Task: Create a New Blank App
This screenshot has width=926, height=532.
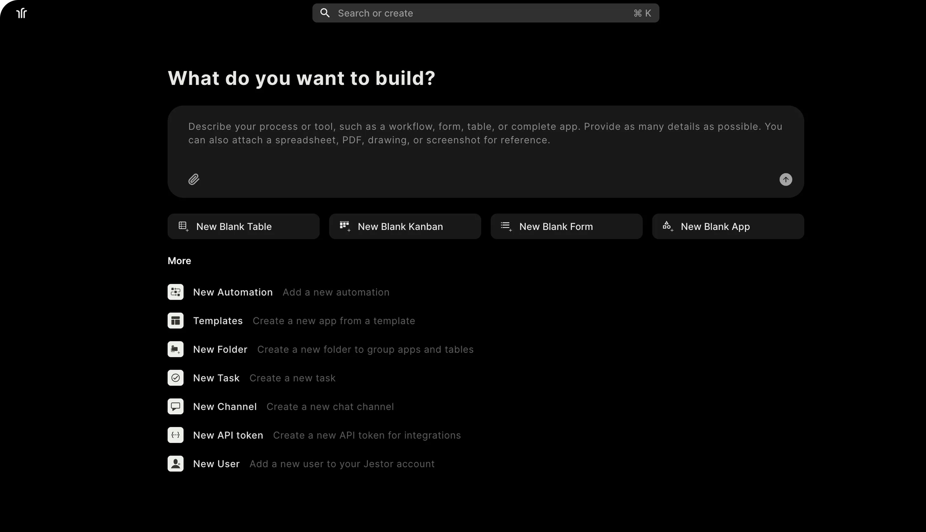Action: 727,226
